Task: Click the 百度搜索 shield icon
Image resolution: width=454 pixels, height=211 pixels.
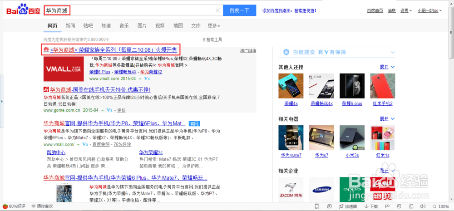Action: point(286,52)
